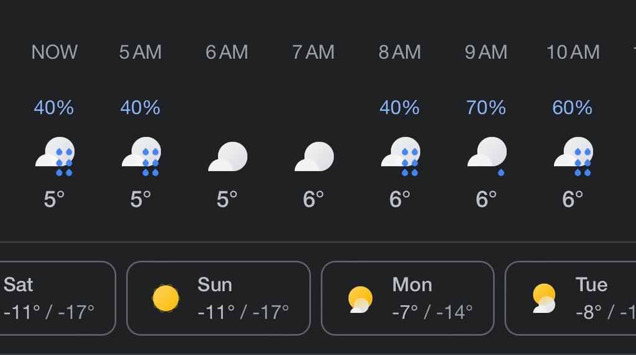
Task: Click the 7 AM cloudy weather icon
Action: 314,156
